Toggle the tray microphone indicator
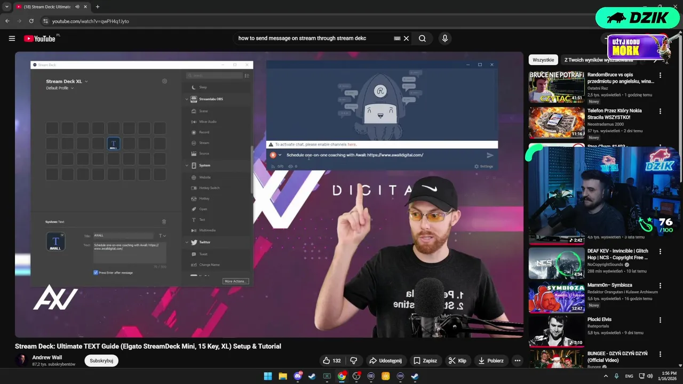The image size is (683, 384). [x=616, y=376]
